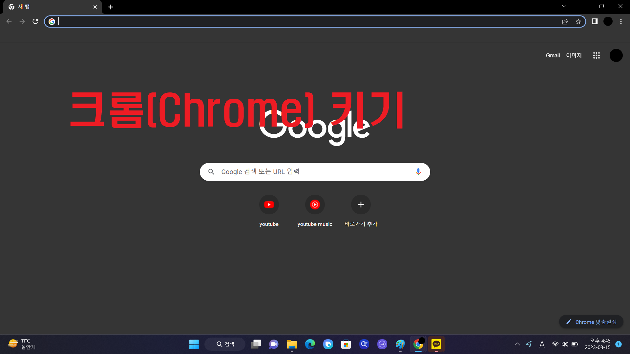
Task: Open the Google apps grid
Action: 597,55
